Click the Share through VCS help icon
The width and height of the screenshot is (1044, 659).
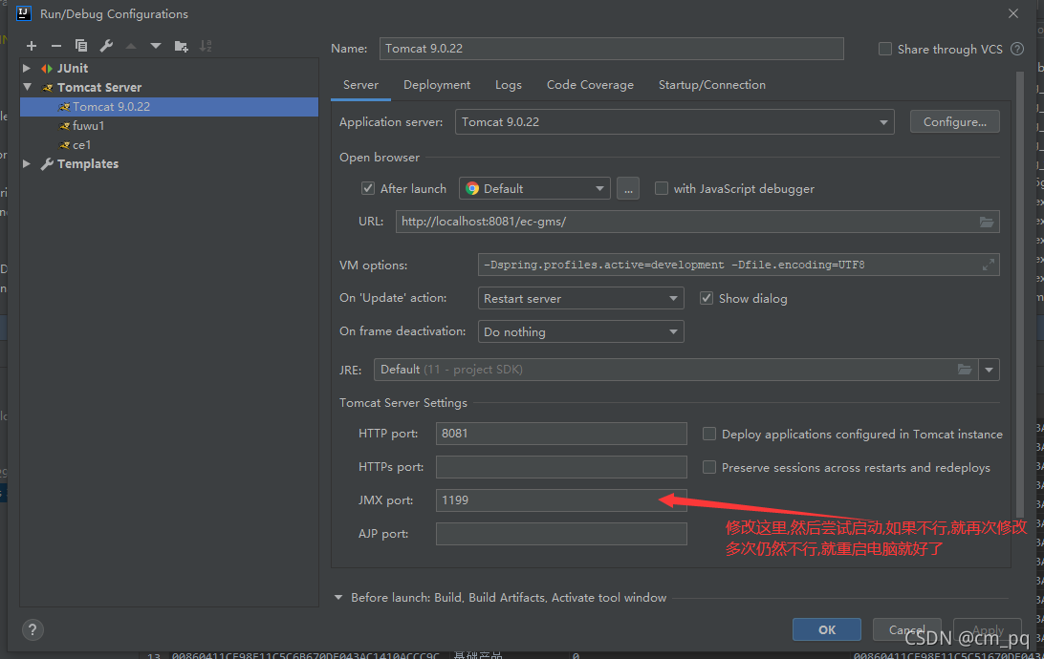[x=1017, y=49]
